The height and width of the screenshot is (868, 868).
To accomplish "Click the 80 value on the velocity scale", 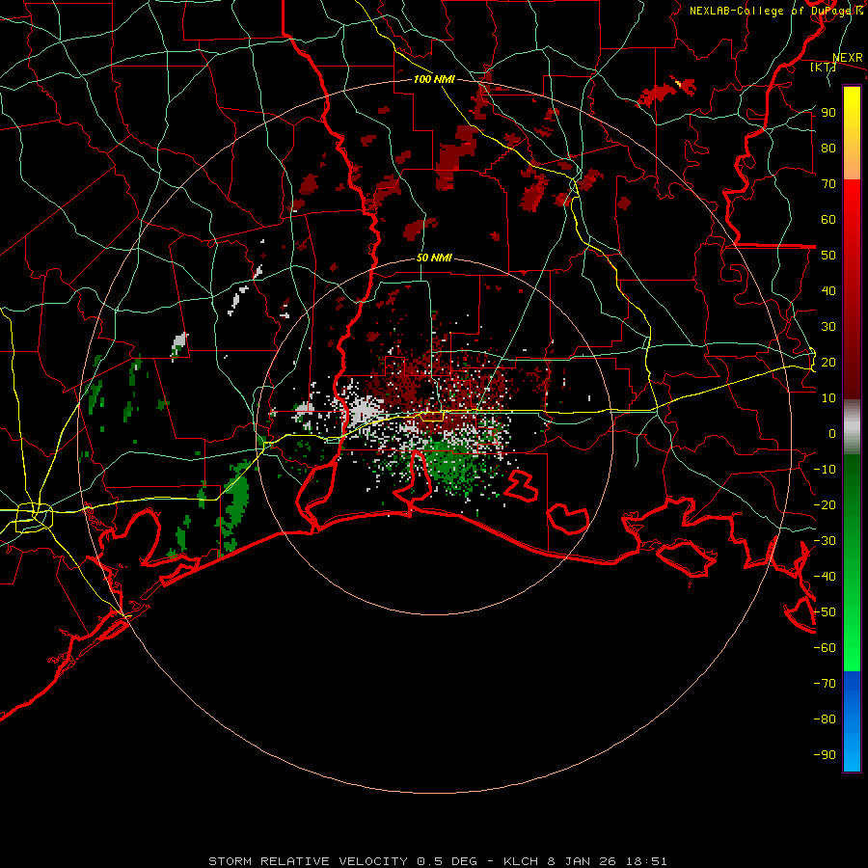I will coord(828,148).
